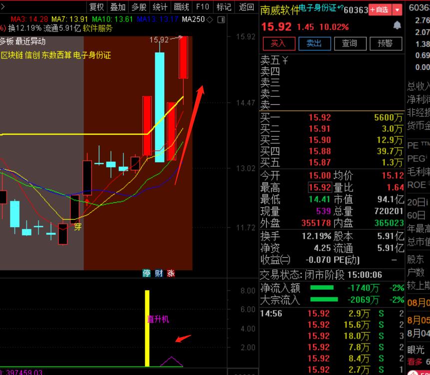Screen dimensions: 430x375
Task: Click the 软件服务 industry label
Action: [97, 28]
